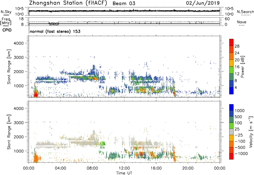Click the "16:00" time axis tick label
The image size is (254, 175).
[156, 168]
